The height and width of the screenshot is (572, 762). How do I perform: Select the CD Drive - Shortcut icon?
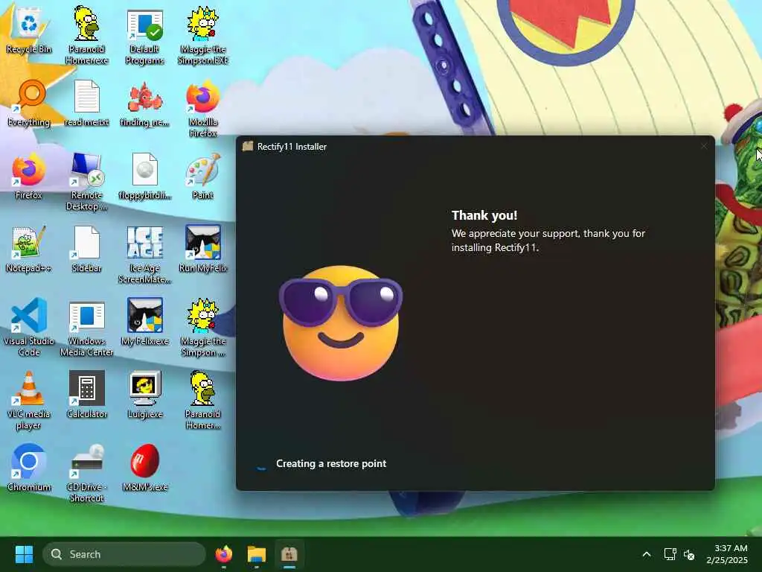click(86, 474)
